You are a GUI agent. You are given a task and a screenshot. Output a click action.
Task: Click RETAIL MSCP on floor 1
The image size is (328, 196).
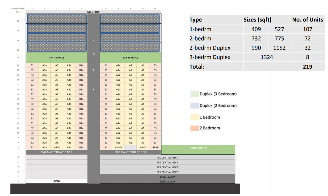pyautogui.click(x=167, y=182)
